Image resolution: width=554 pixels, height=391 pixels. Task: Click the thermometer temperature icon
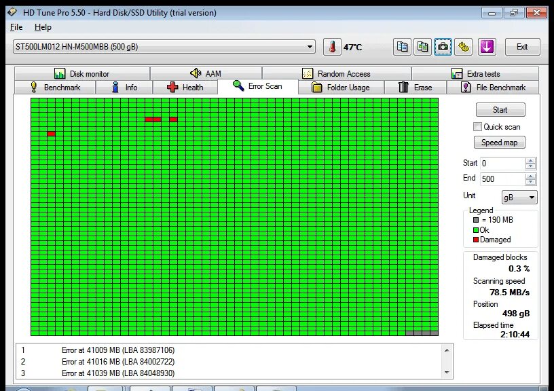(331, 46)
